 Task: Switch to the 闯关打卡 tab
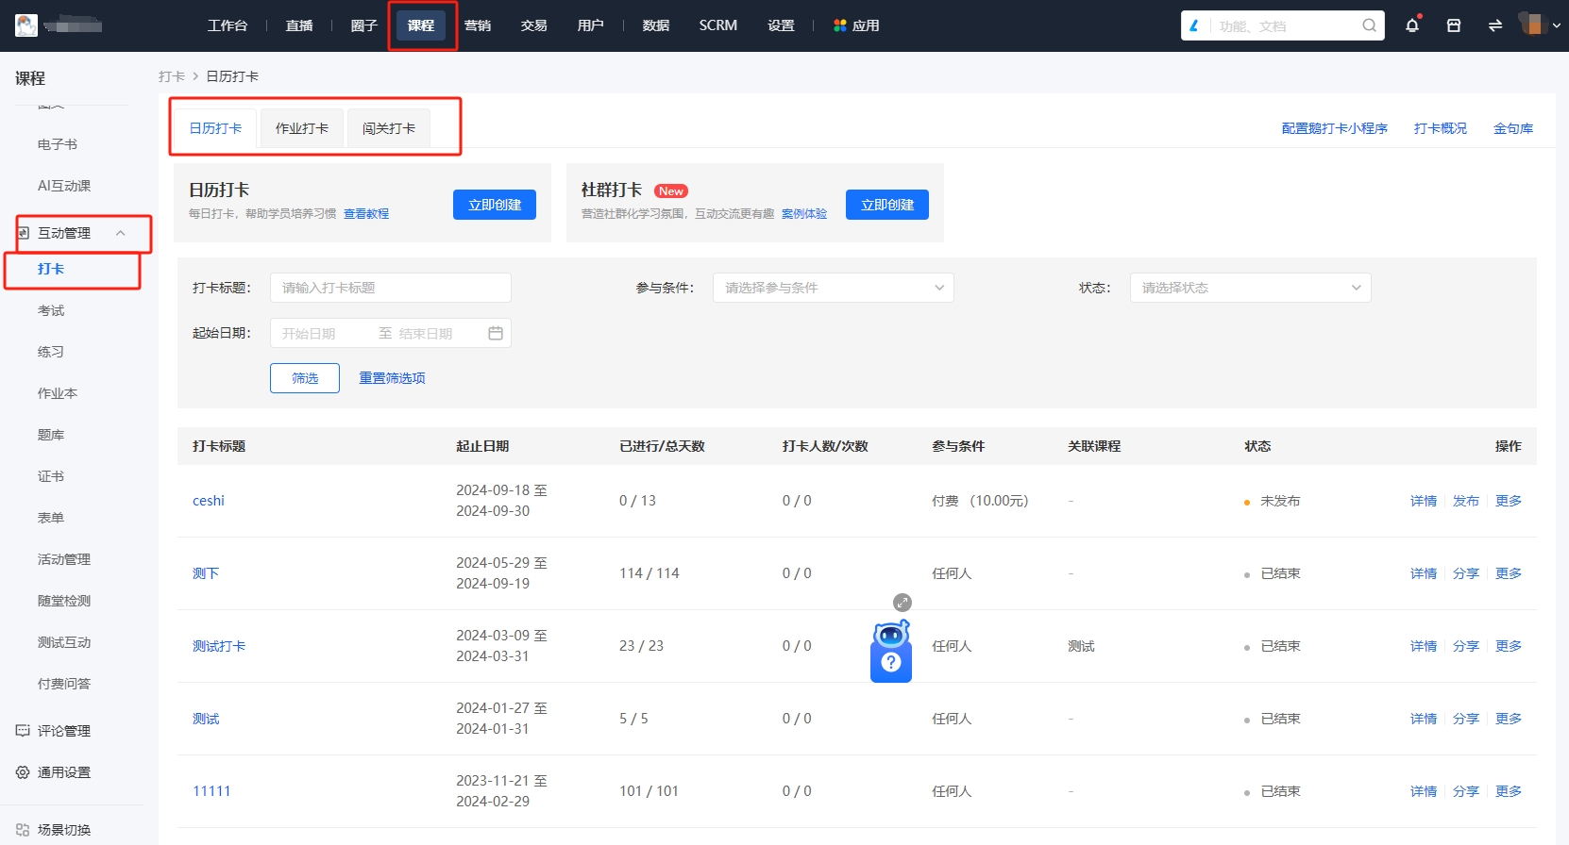389,128
